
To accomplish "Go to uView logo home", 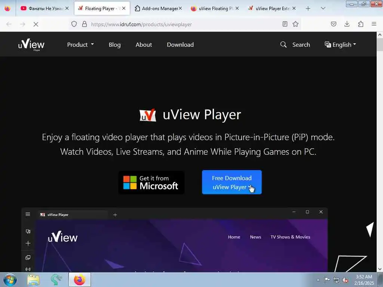I will (31, 45).
